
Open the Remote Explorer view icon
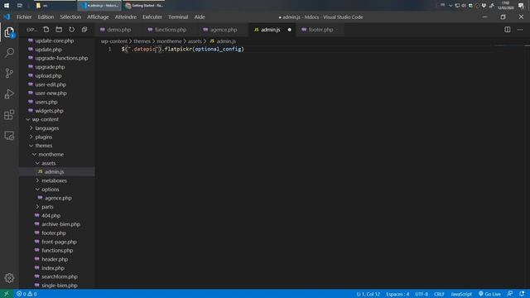[9, 136]
